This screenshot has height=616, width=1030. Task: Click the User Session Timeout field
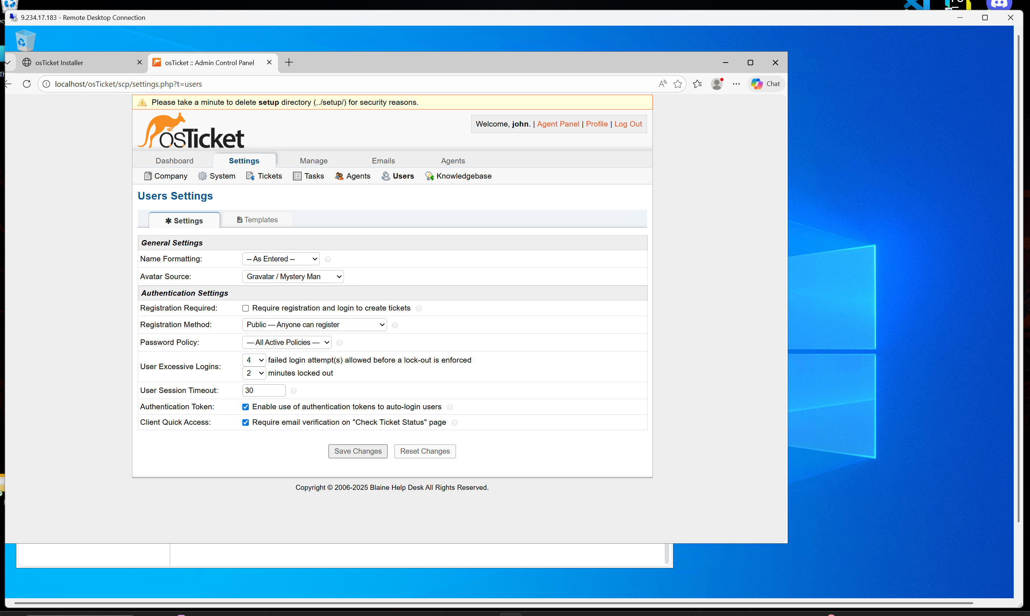264,390
